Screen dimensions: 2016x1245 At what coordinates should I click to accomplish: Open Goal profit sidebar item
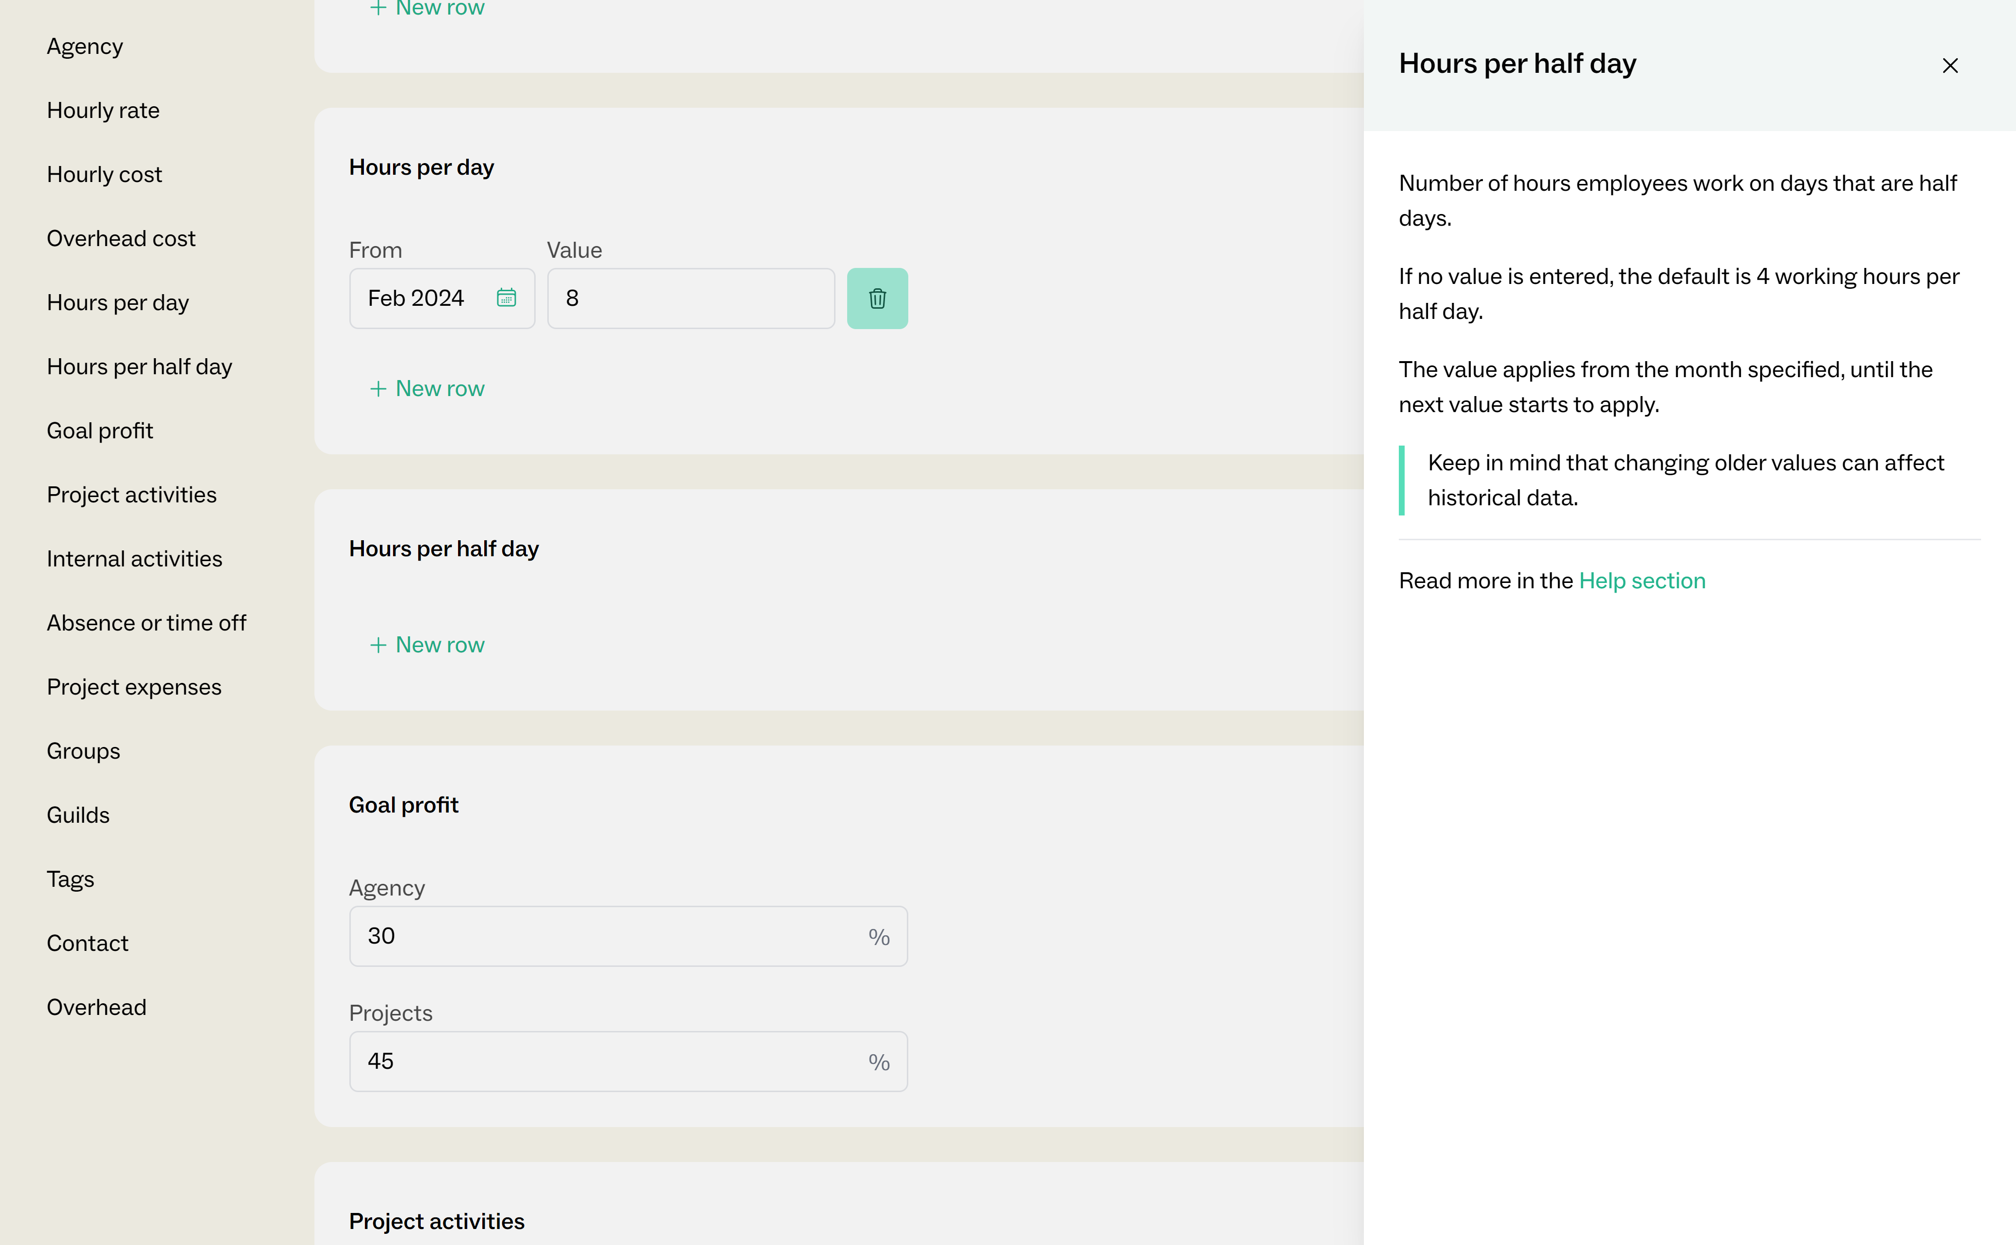(99, 431)
